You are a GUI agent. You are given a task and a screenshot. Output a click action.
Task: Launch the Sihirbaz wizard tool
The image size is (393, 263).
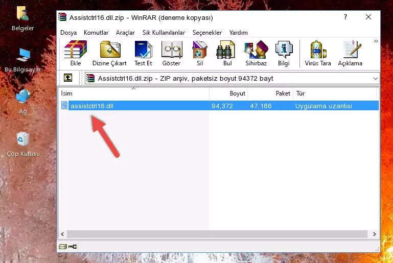click(x=256, y=53)
